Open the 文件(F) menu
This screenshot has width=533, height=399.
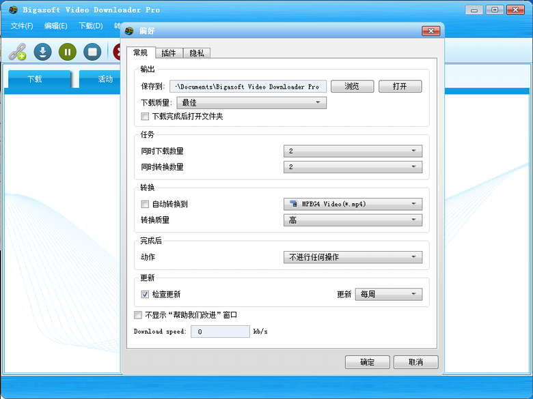(22, 26)
